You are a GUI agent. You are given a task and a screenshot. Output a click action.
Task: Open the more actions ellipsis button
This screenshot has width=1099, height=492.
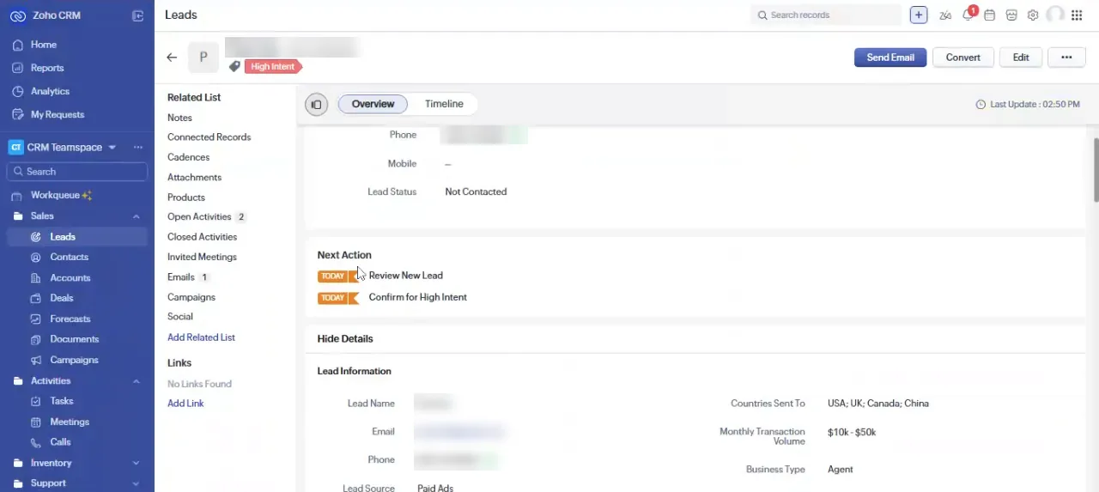click(1066, 58)
